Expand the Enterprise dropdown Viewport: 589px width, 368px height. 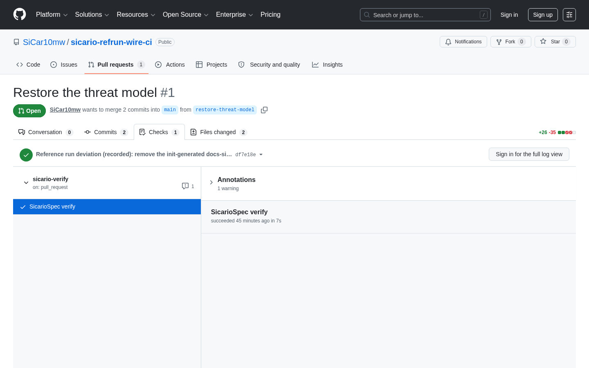pos(234,15)
